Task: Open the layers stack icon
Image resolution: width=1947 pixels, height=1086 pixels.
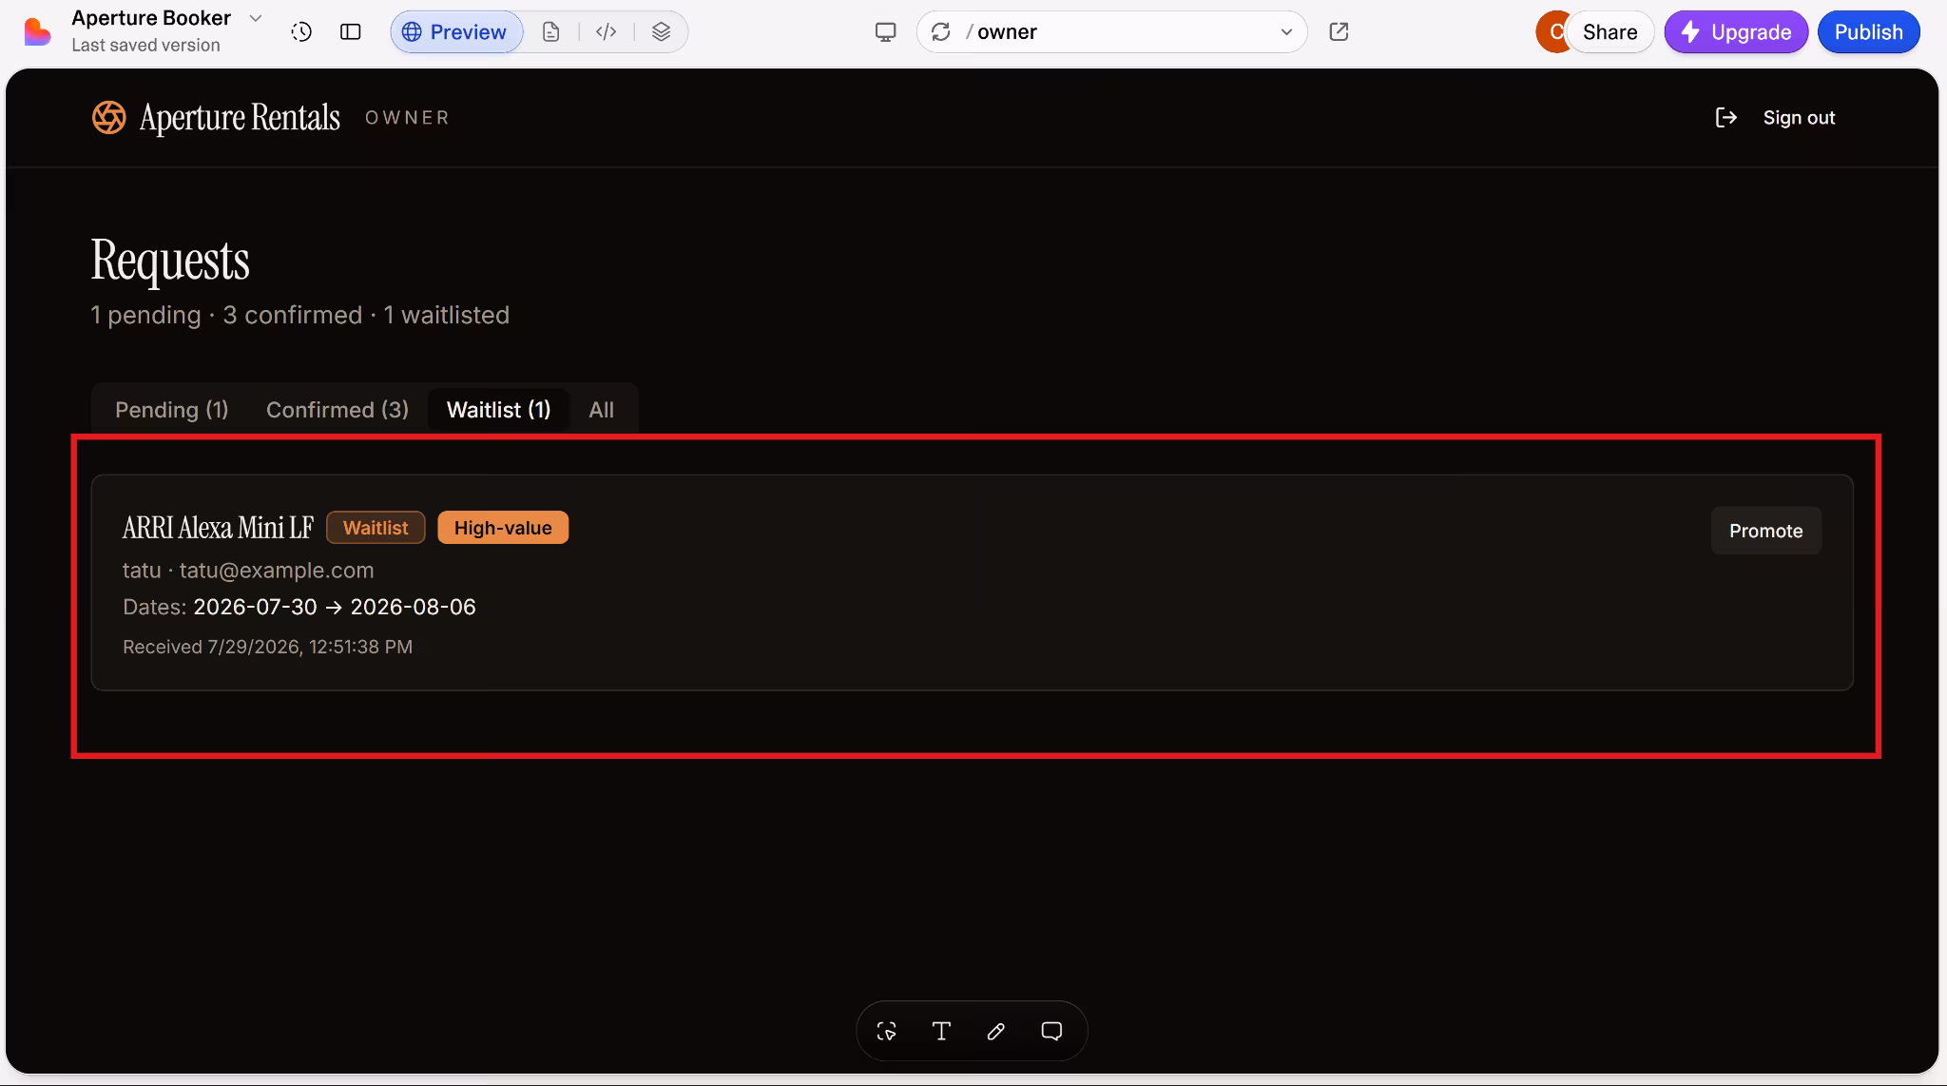Action: click(662, 32)
